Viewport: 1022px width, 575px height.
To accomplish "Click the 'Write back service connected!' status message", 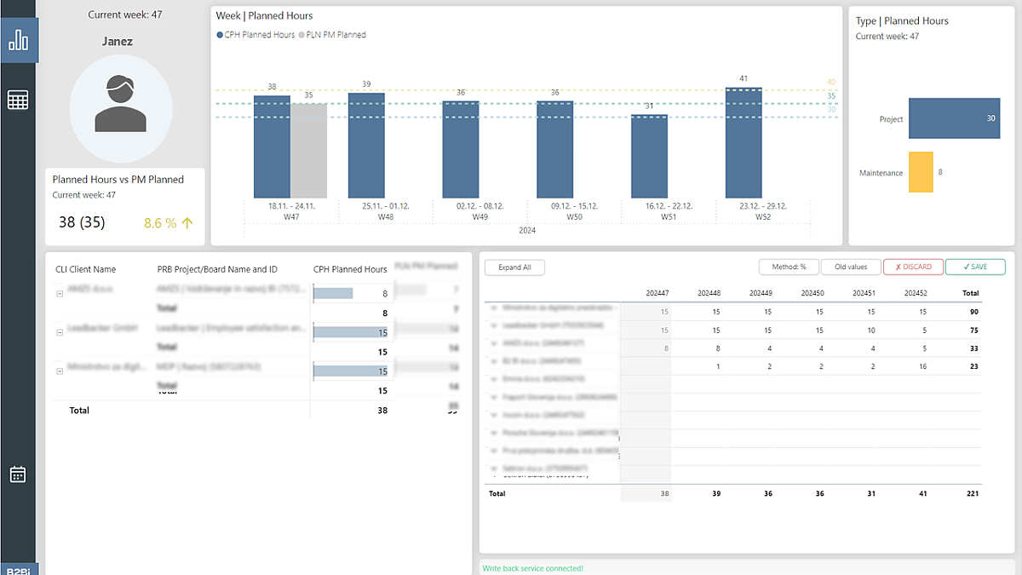I will tap(532, 568).
